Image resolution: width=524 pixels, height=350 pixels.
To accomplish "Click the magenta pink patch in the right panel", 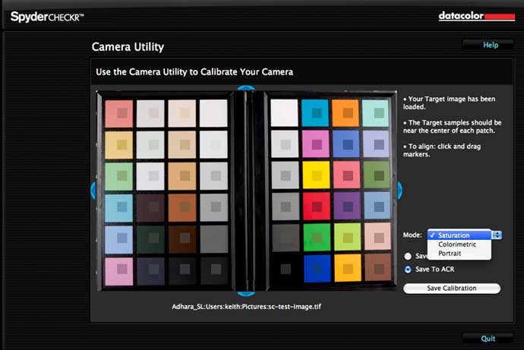I will [316, 144].
